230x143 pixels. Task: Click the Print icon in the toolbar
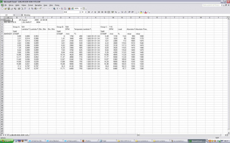click(19, 8)
